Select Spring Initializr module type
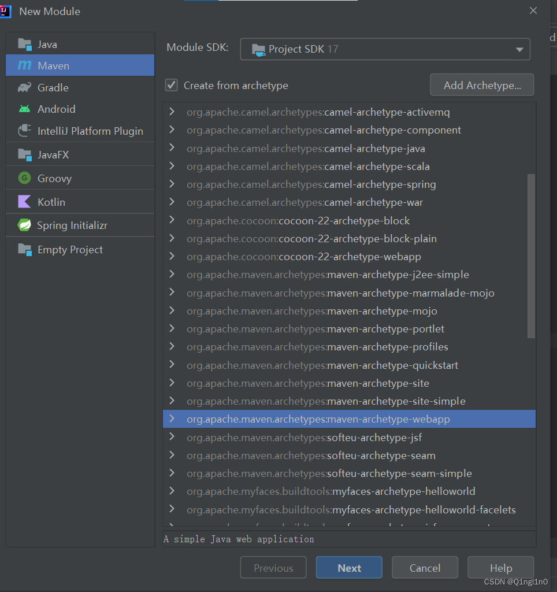Screen dimensions: 557x592 (80, 225)
